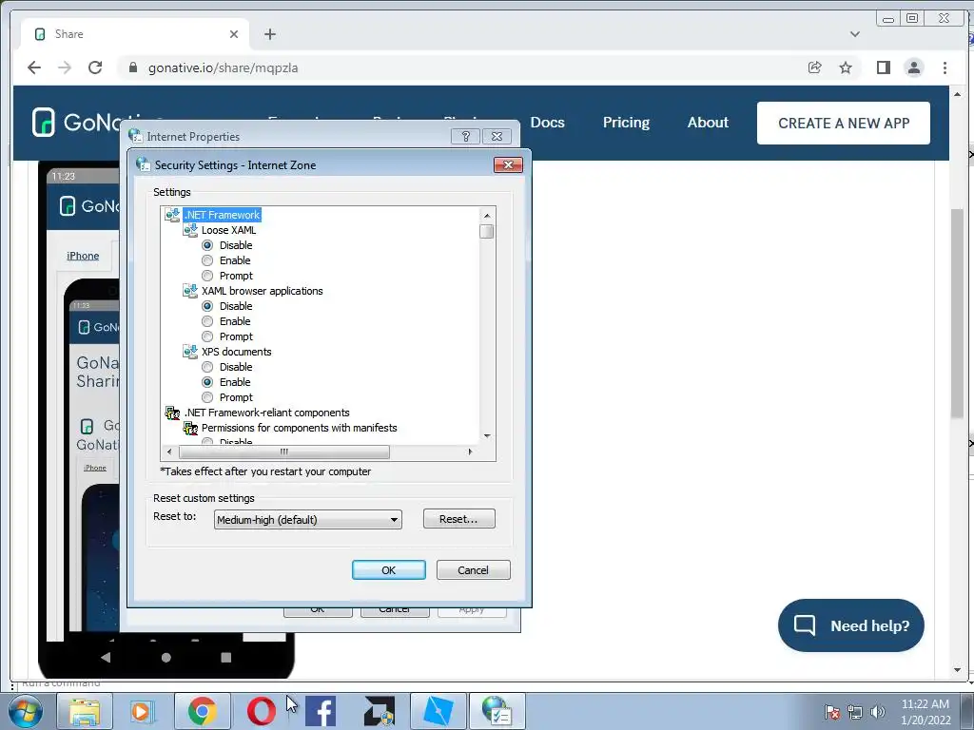This screenshot has height=730, width=974.
Task: Select Prompt under XPS documents
Action: pos(207,397)
